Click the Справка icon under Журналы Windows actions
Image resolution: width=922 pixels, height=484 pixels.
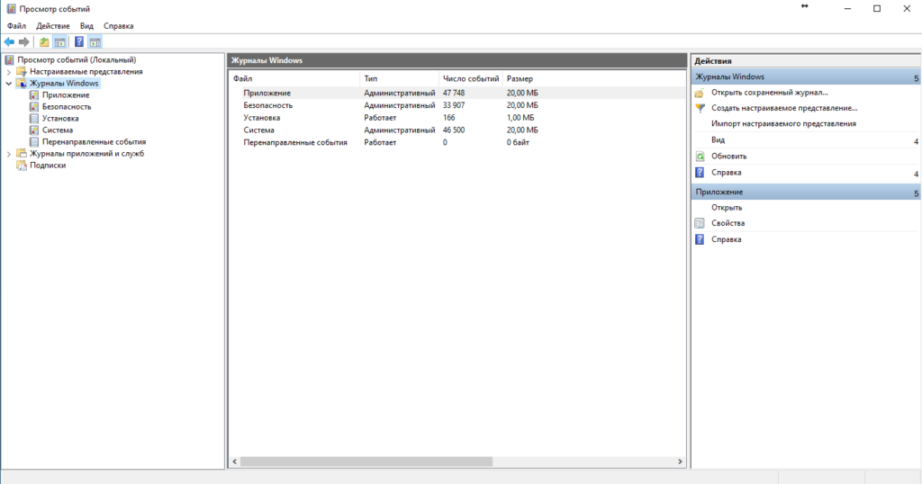pos(700,172)
